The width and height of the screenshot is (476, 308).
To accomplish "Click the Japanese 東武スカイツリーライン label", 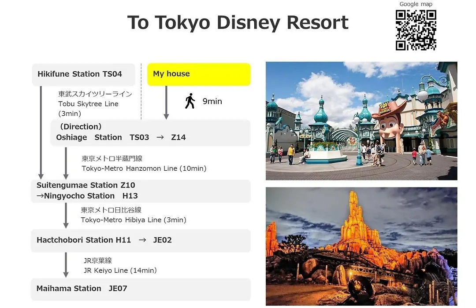I will pyautogui.click(x=95, y=94).
